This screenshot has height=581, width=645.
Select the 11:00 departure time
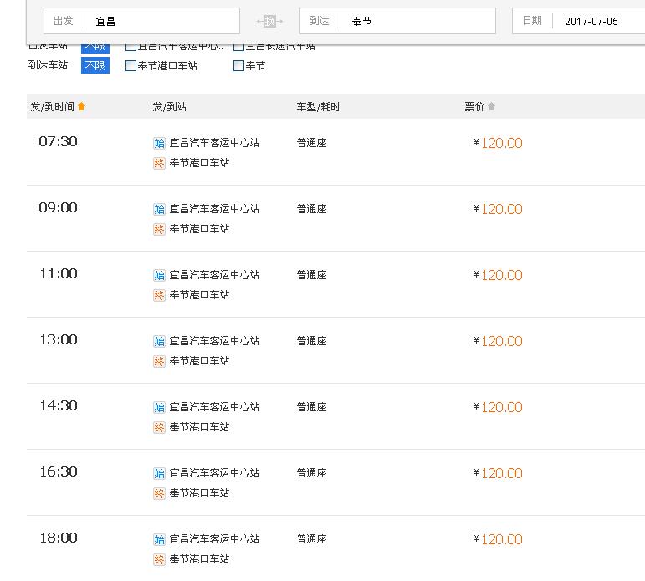(x=58, y=273)
